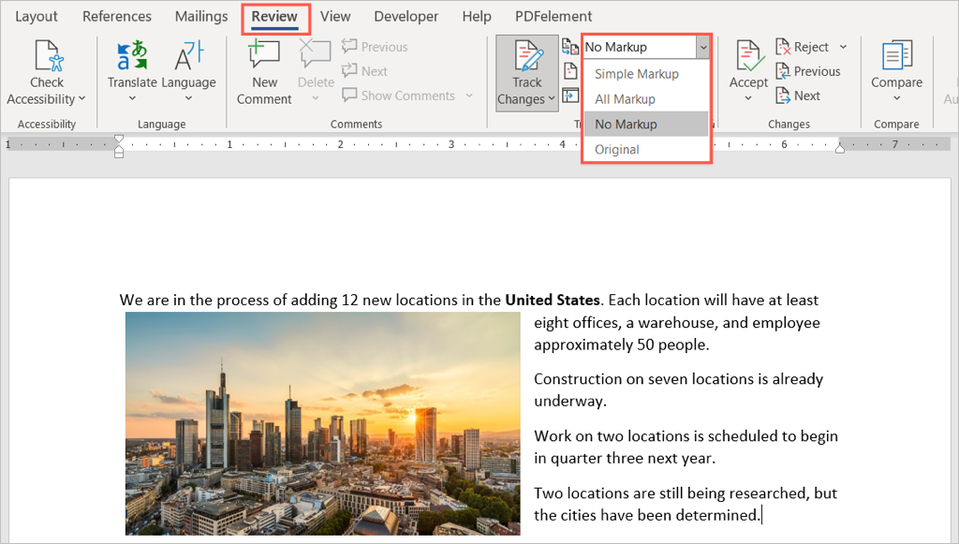Add a New Comment

point(264,58)
